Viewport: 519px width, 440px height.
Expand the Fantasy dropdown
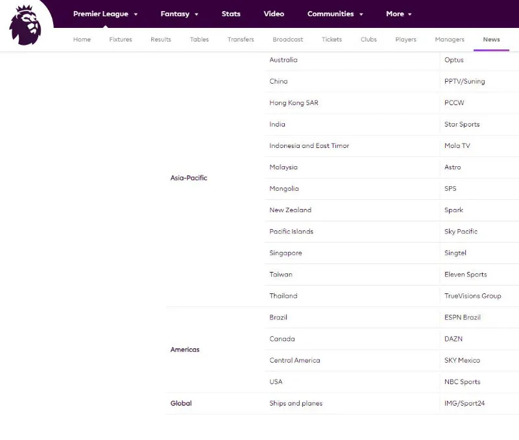[179, 14]
